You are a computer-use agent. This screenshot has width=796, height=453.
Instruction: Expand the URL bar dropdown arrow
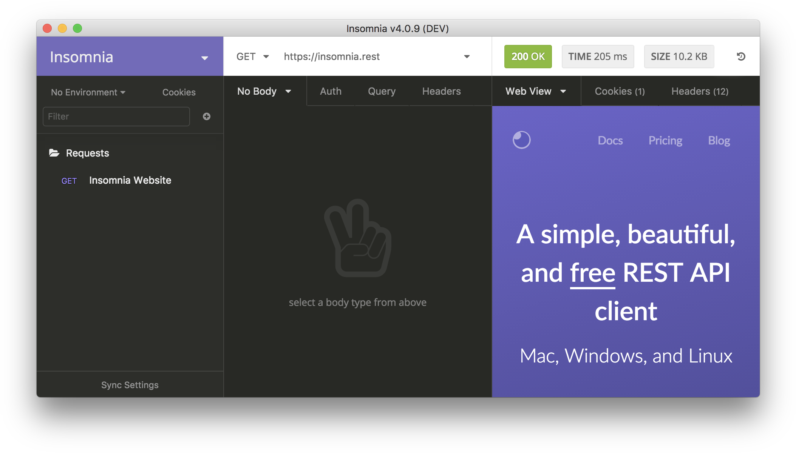(x=467, y=57)
